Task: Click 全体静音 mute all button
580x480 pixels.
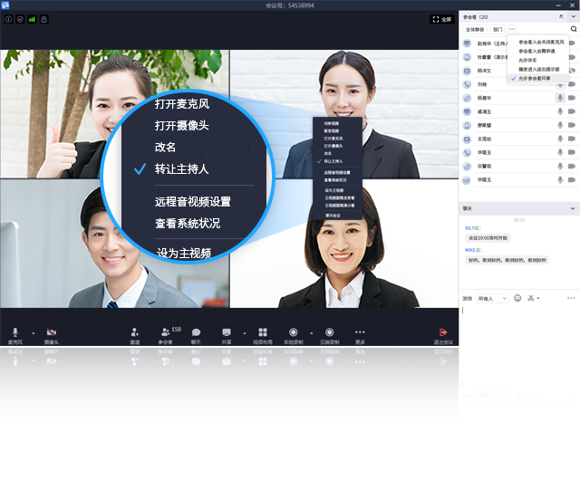Action: coord(475,29)
